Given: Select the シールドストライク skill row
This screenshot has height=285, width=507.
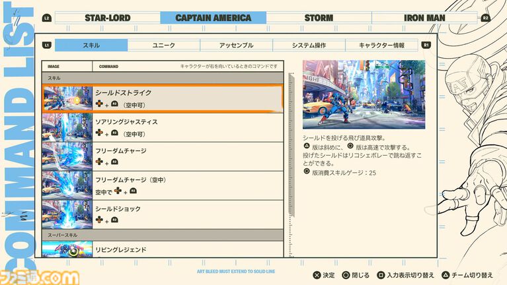Looking at the screenshot, I should tap(163, 98).
